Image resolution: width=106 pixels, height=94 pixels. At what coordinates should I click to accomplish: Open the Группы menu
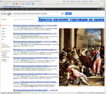(x=79, y=1)
